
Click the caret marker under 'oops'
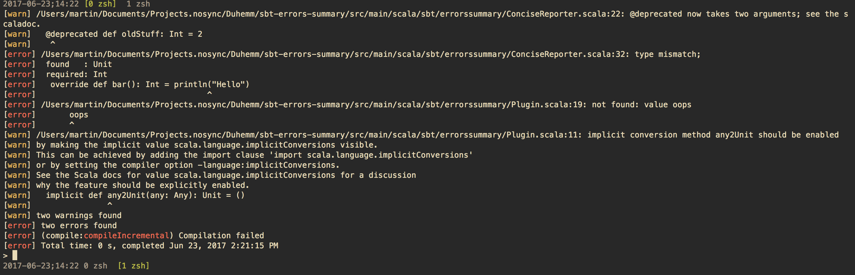tap(72, 124)
